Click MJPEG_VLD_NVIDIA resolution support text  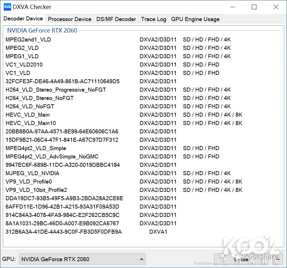pos(207,173)
